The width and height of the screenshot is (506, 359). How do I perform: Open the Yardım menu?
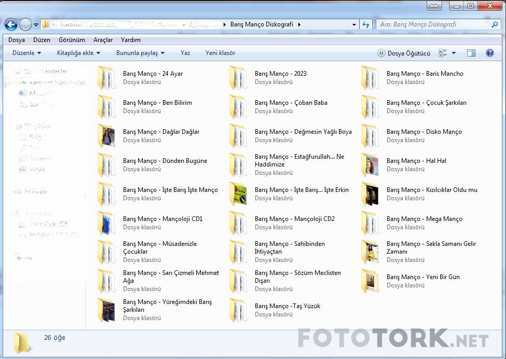(131, 40)
